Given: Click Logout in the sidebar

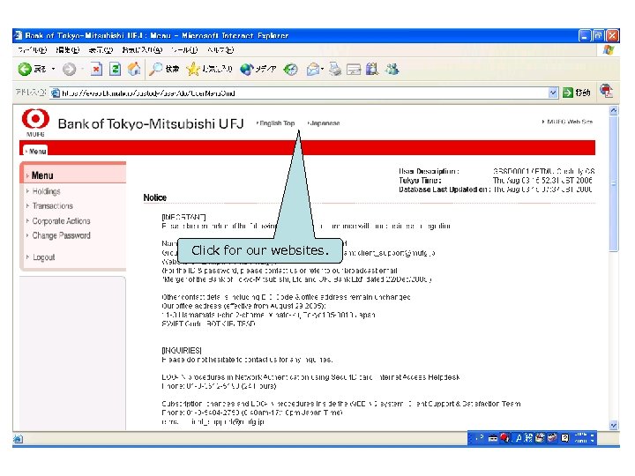Looking at the screenshot, I should pos(44,257).
